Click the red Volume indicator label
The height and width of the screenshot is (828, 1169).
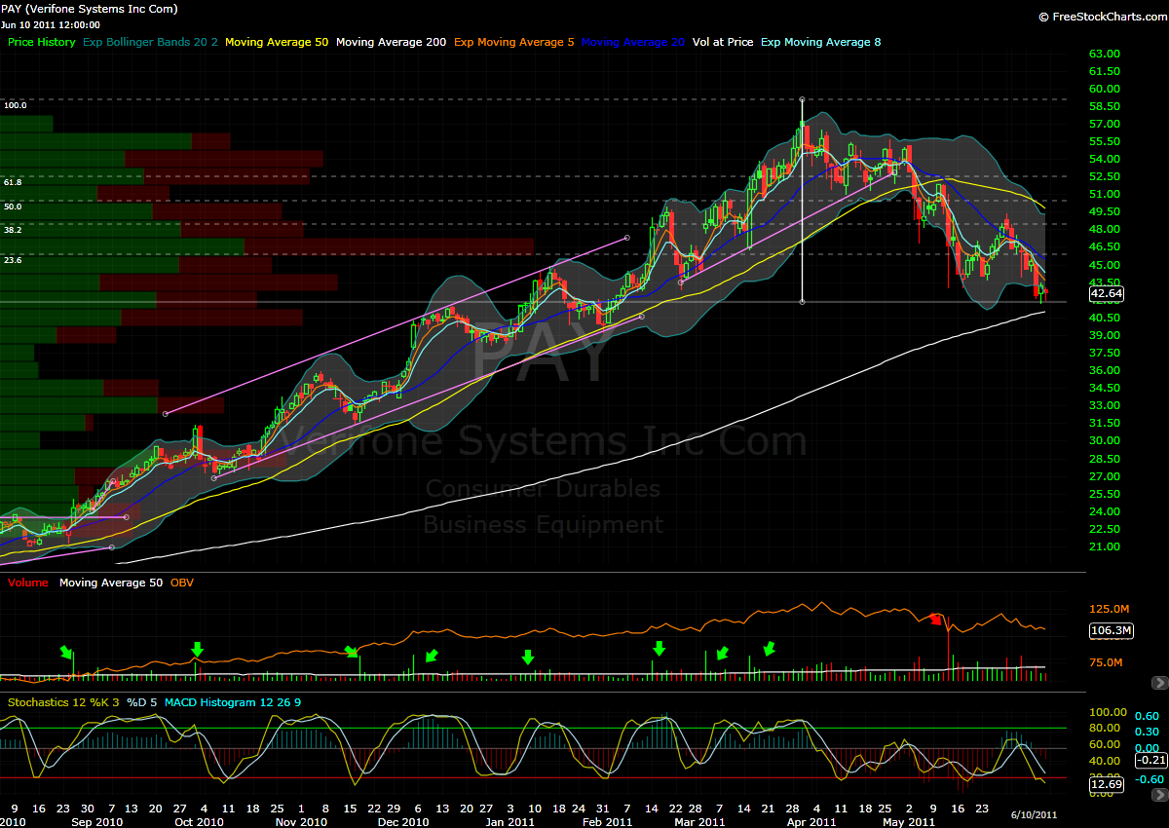click(29, 583)
